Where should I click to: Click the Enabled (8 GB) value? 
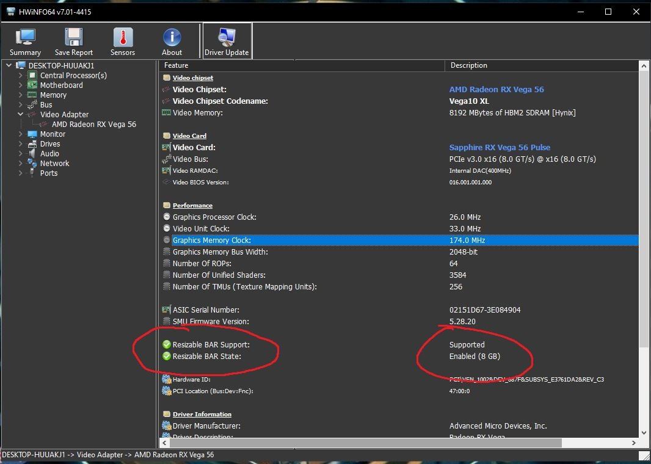[x=475, y=356]
